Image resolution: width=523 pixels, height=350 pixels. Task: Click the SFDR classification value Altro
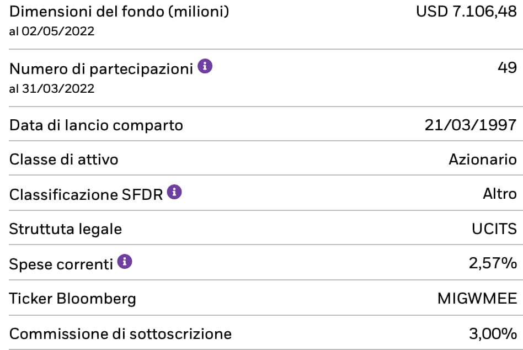click(x=499, y=194)
